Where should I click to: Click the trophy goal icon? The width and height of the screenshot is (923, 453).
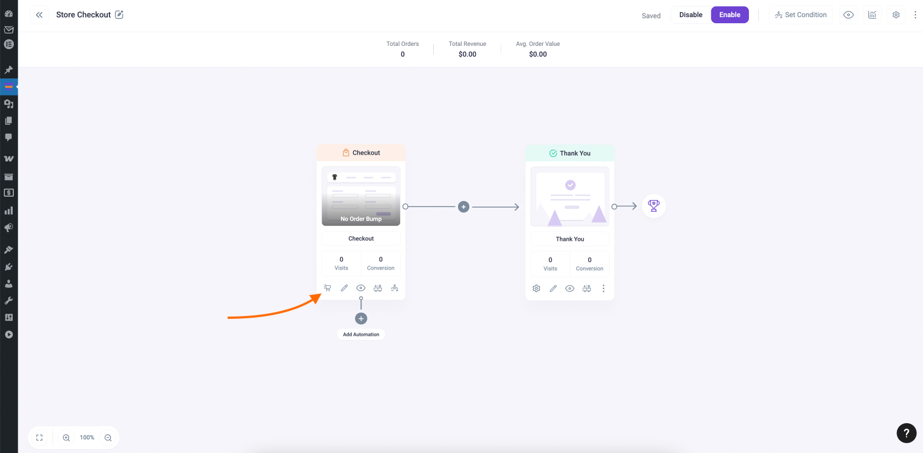[654, 206]
